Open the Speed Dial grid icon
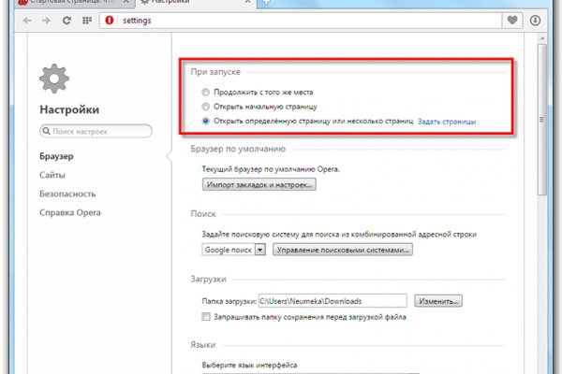This screenshot has height=374, width=562. click(x=86, y=20)
